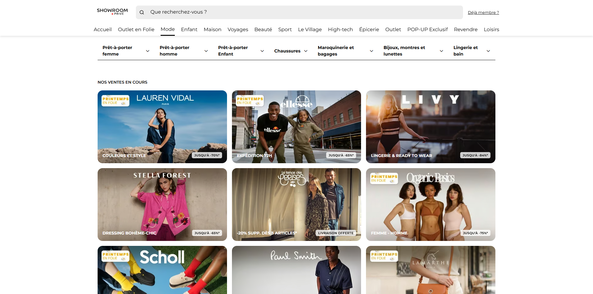Image resolution: width=593 pixels, height=294 pixels.
Task: Open the Stella Forest sale card
Action: click(162, 205)
